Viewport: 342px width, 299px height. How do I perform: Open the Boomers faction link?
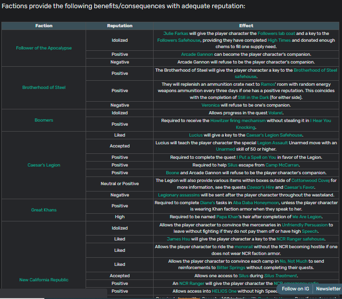pos(43,120)
